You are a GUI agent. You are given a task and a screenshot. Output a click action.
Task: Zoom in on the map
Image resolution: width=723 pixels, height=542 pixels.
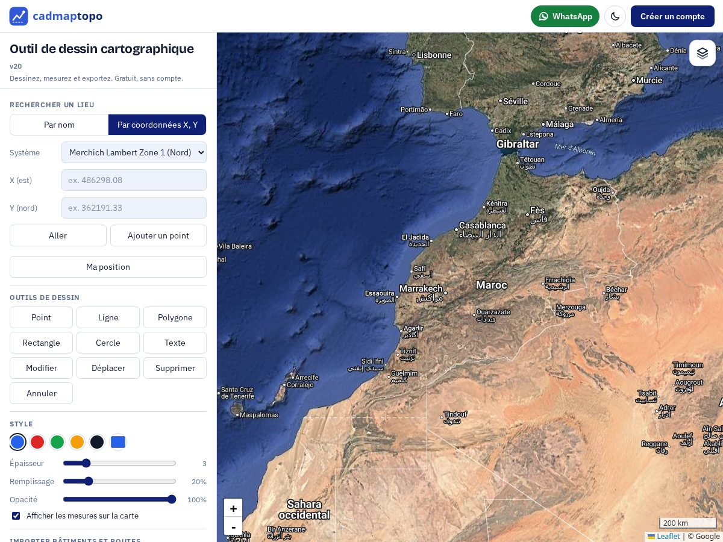233,508
